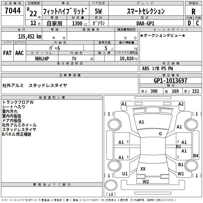
Task: Select the exterior color パール
Action: tap(55, 48)
